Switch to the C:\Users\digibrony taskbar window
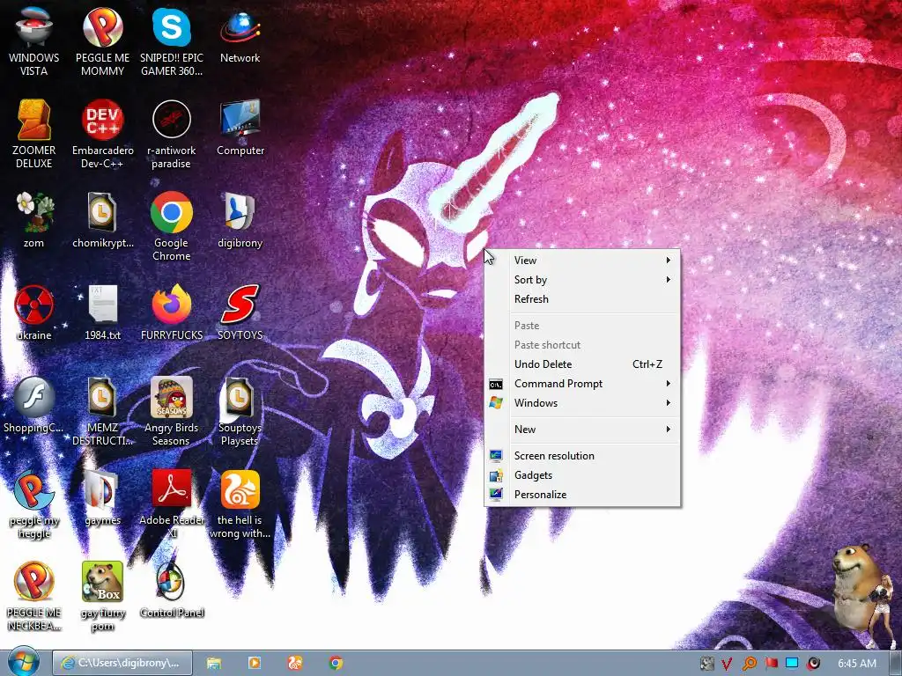902x676 pixels. pos(122,664)
